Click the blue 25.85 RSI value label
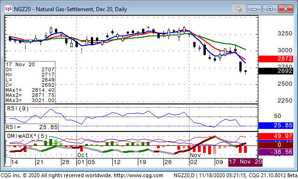Image resolution: width=298 pixels, height=179 pixels. tap(276, 125)
